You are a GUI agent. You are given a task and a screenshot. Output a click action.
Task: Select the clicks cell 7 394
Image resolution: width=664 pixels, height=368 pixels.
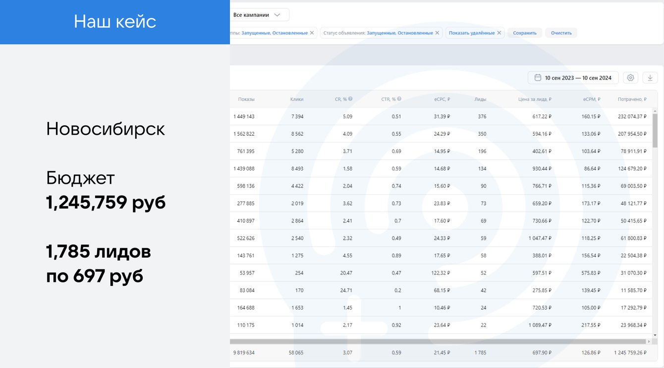coord(297,116)
